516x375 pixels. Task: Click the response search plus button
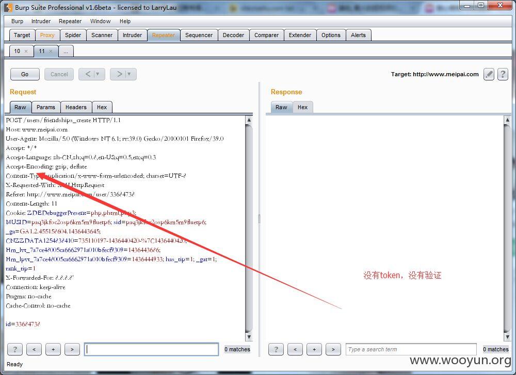pyautogui.click(x=314, y=349)
